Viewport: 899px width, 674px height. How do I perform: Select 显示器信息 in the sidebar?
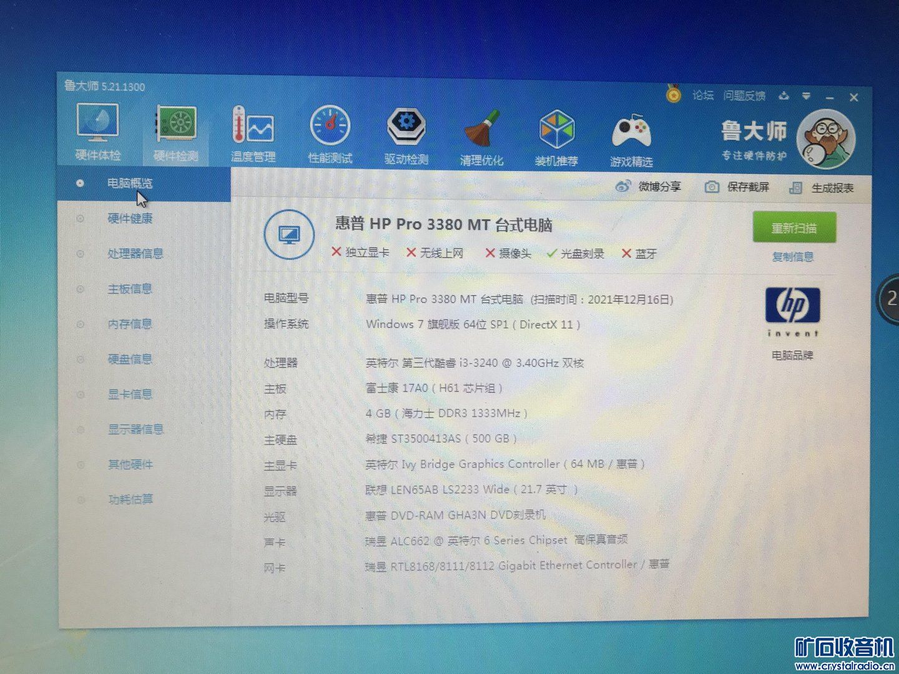[x=135, y=429]
